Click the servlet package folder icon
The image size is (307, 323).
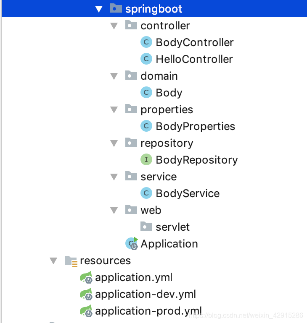click(146, 226)
